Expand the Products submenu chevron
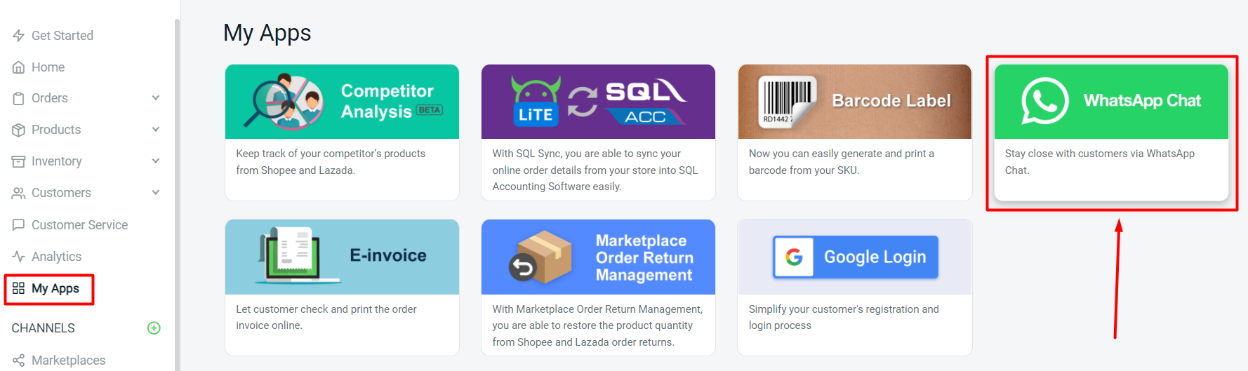1248x371 pixels. 156,130
